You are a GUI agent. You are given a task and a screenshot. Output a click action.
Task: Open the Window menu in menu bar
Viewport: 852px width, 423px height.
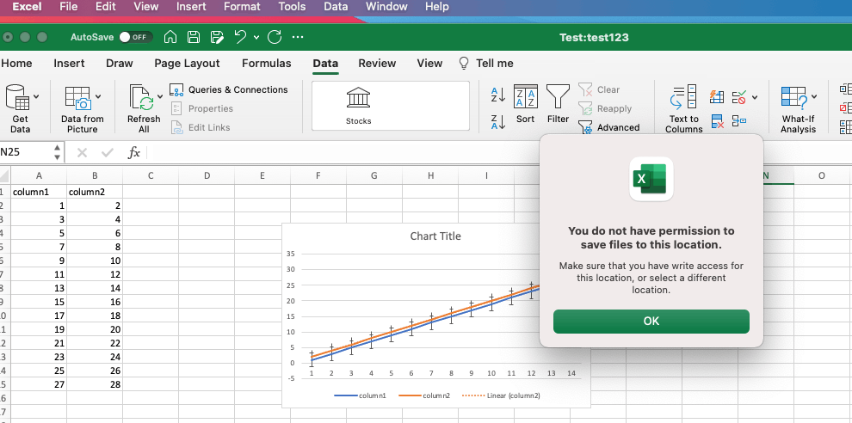coord(386,7)
